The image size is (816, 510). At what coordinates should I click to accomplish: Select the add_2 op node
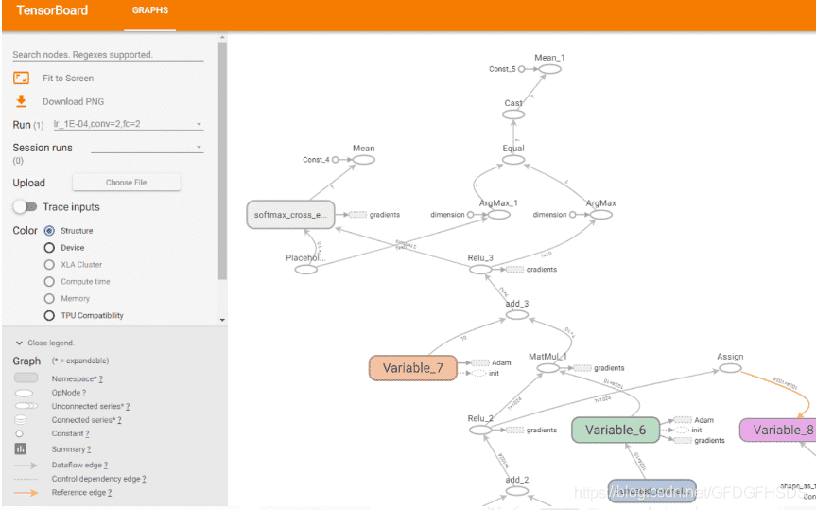click(517, 491)
